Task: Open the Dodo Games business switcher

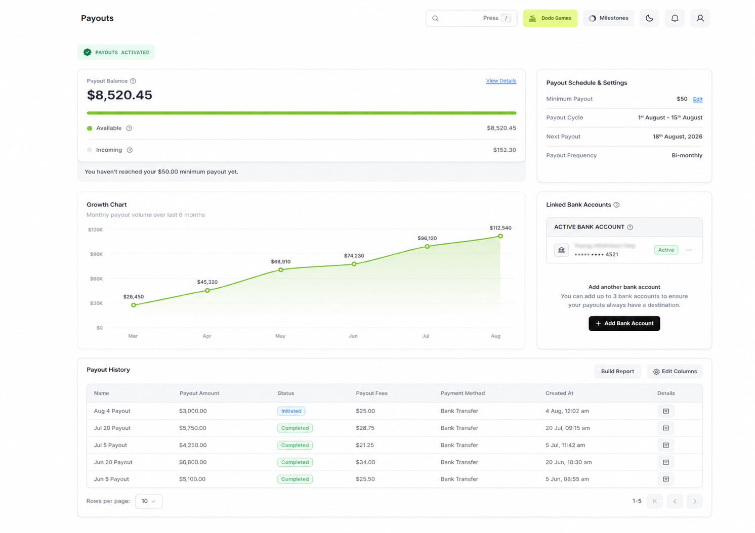Action: 550,18
